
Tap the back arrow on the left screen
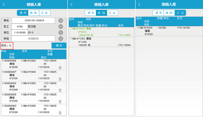pos(4,4)
